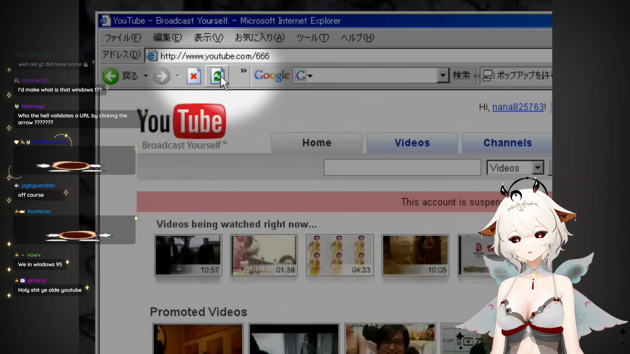The height and width of the screenshot is (354, 630).
Task: Click chat username itsoKover
Action: [x=39, y=211]
